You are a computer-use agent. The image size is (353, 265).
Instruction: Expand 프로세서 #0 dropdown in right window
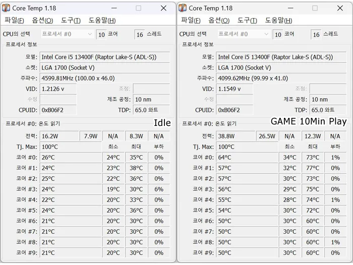(x=244, y=34)
